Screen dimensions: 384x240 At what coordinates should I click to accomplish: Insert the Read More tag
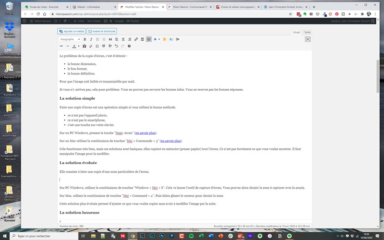142,39
